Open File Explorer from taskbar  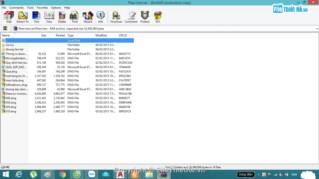[149, 175]
